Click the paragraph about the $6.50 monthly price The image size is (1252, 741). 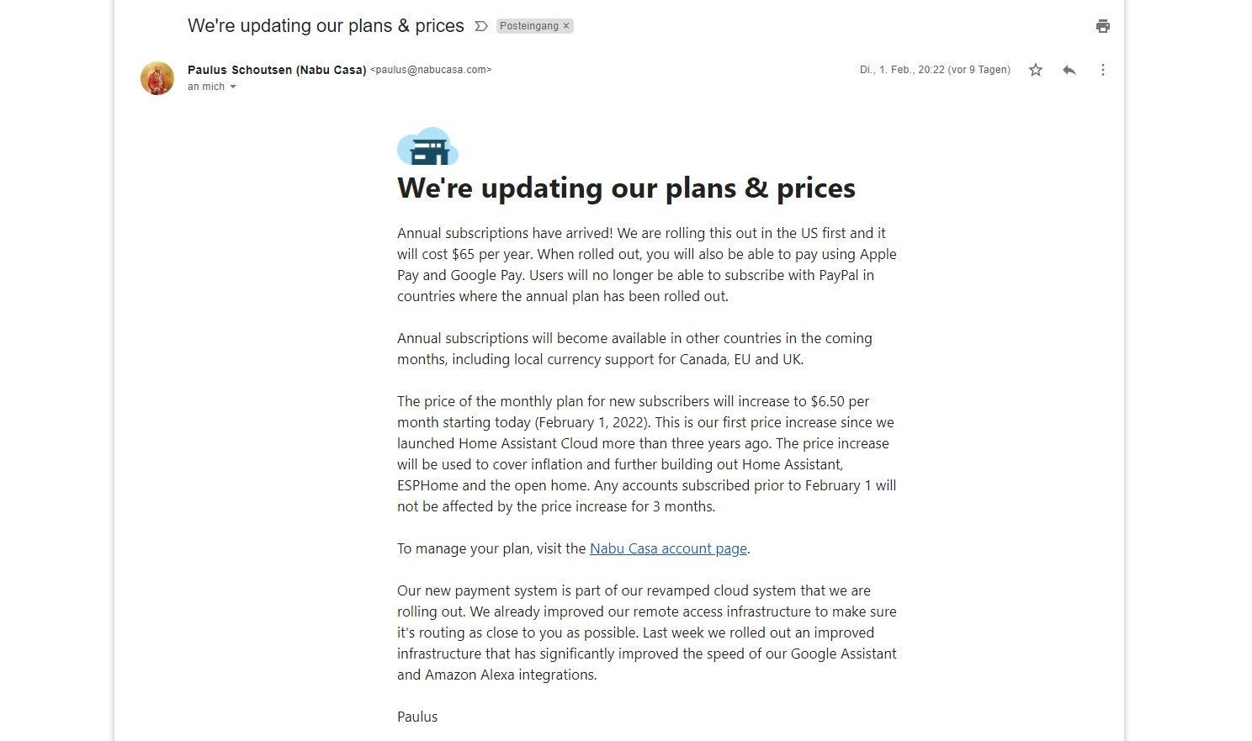646,453
